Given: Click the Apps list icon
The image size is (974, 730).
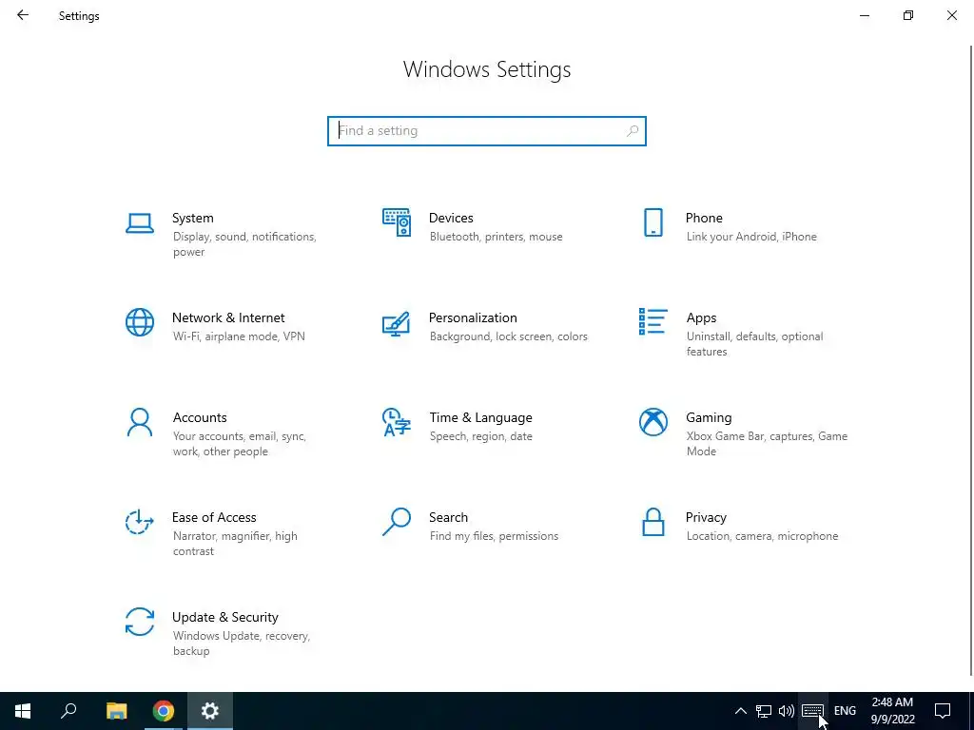Looking at the screenshot, I should coord(653,321).
